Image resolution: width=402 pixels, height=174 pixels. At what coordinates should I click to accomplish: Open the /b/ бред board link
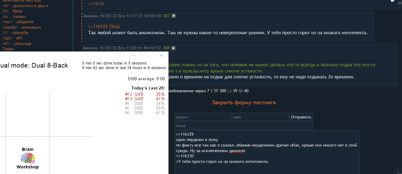tap(12, 11)
